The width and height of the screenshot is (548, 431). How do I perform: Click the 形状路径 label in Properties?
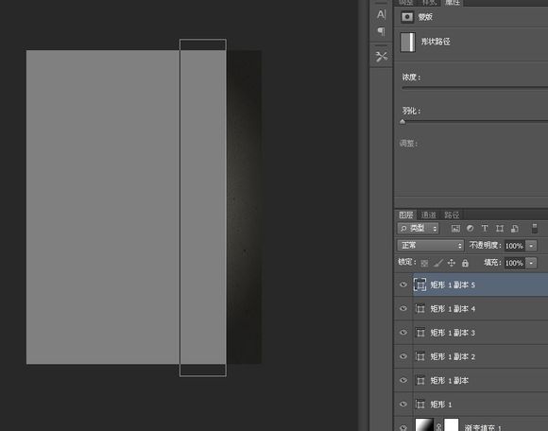[x=436, y=42]
